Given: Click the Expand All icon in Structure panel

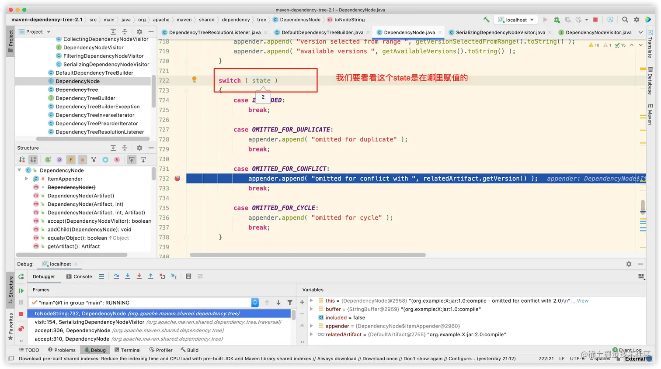Looking at the screenshot, I should tap(113, 148).
